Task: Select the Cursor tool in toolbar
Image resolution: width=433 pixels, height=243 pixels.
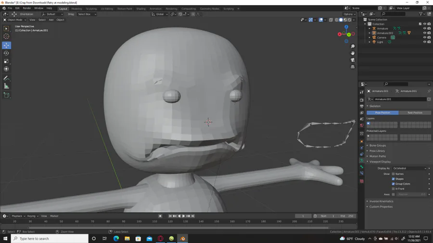Action: [x=6, y=36]
